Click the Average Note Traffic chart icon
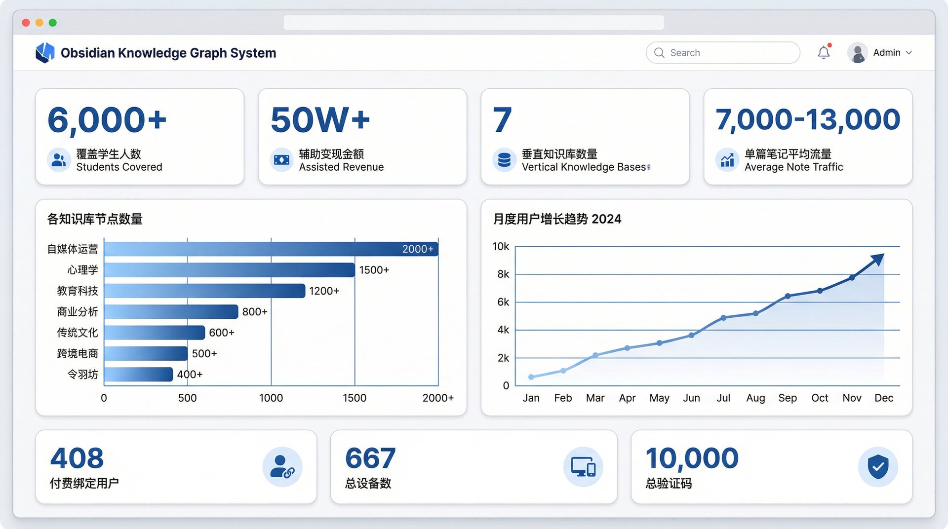The image size is (948, 529). click(x=727, y=160)
